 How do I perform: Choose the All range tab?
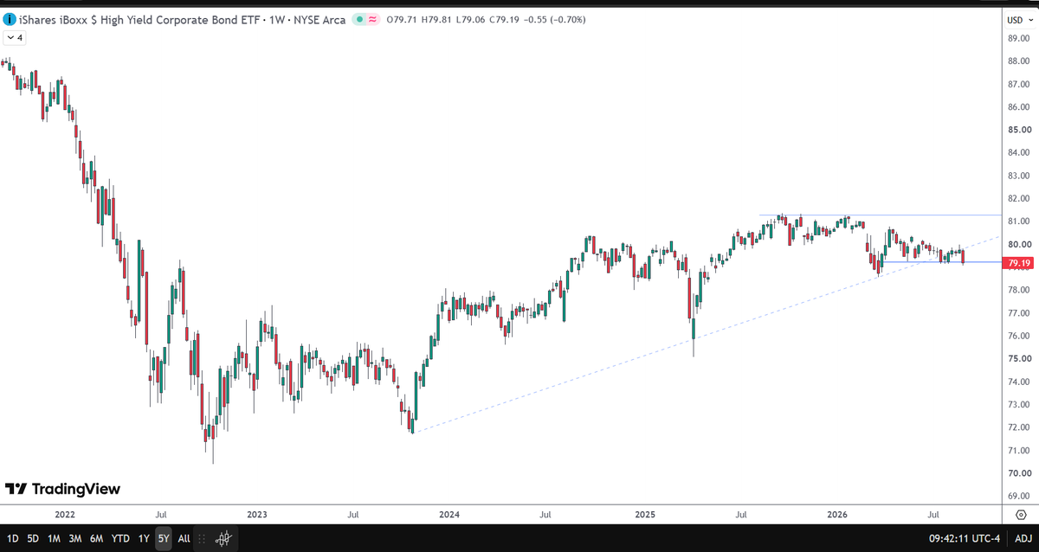184,538
